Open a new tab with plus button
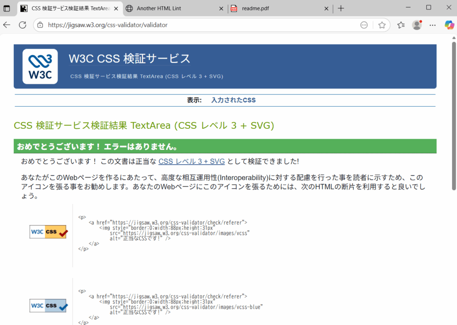Viewport: 457px width, 325px height. click(341, 8)
